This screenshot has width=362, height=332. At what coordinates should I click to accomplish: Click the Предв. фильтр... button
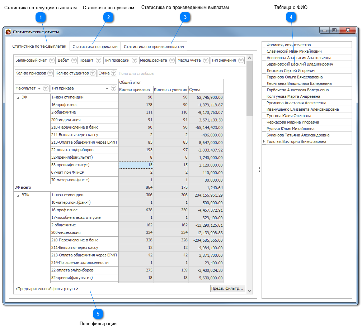coord(227,288)
